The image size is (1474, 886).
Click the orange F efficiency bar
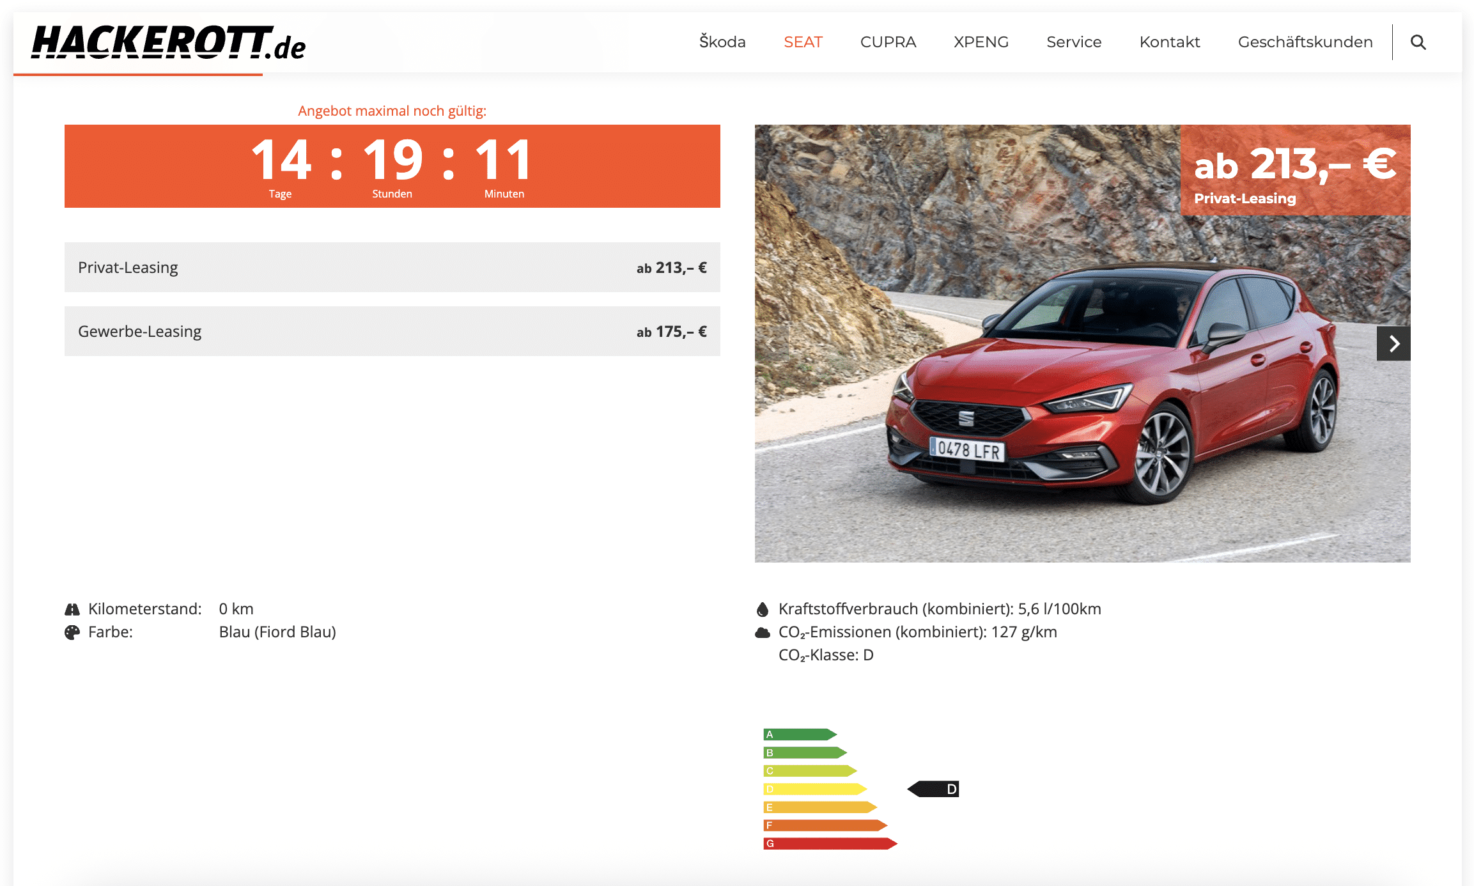[825, 825]
